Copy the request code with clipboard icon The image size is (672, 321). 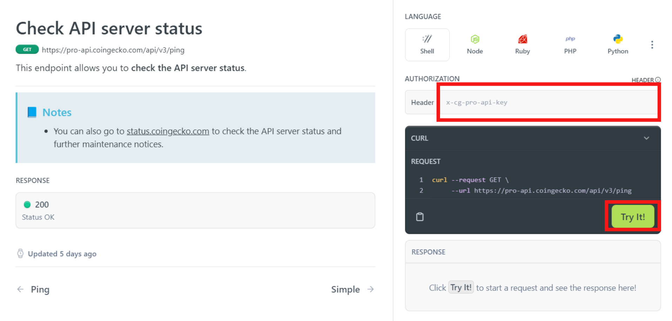pyautogui.click(x=420, y=217)
